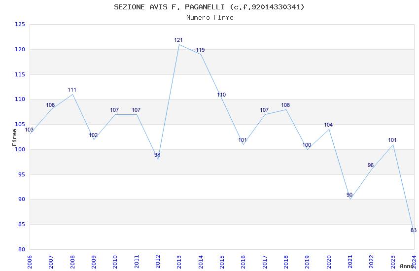
Task: Select the Anno horizontal axis title
Action: pos(407,266)
